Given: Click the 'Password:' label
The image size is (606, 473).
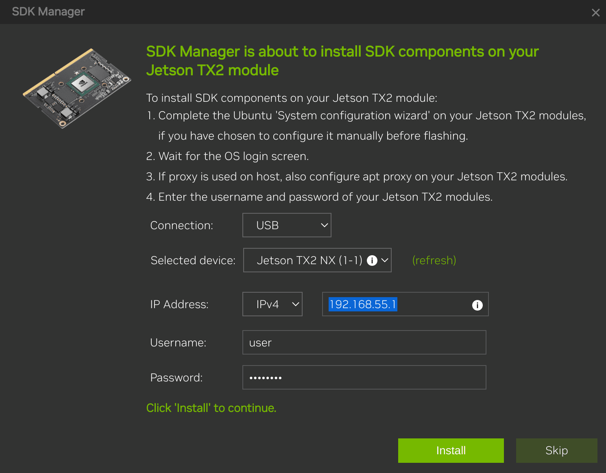Looking at the screenshot, I should coord(176,377).
